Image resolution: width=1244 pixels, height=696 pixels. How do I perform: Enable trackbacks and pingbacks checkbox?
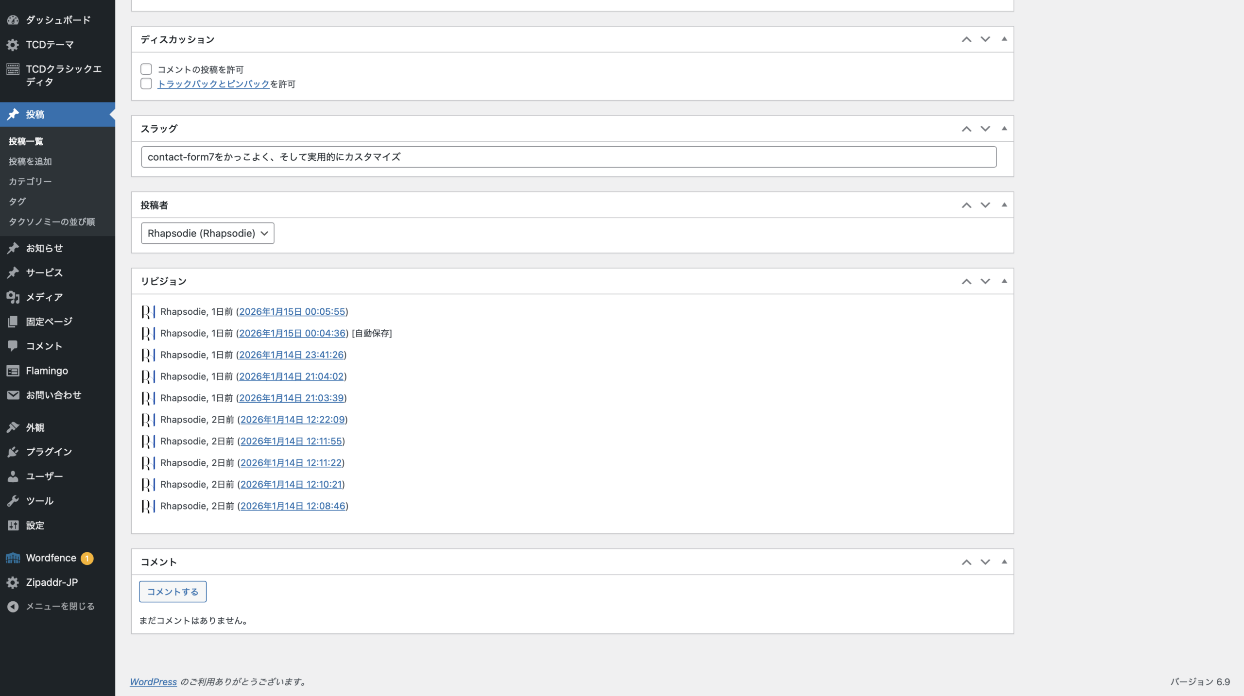tap(146, 84)
